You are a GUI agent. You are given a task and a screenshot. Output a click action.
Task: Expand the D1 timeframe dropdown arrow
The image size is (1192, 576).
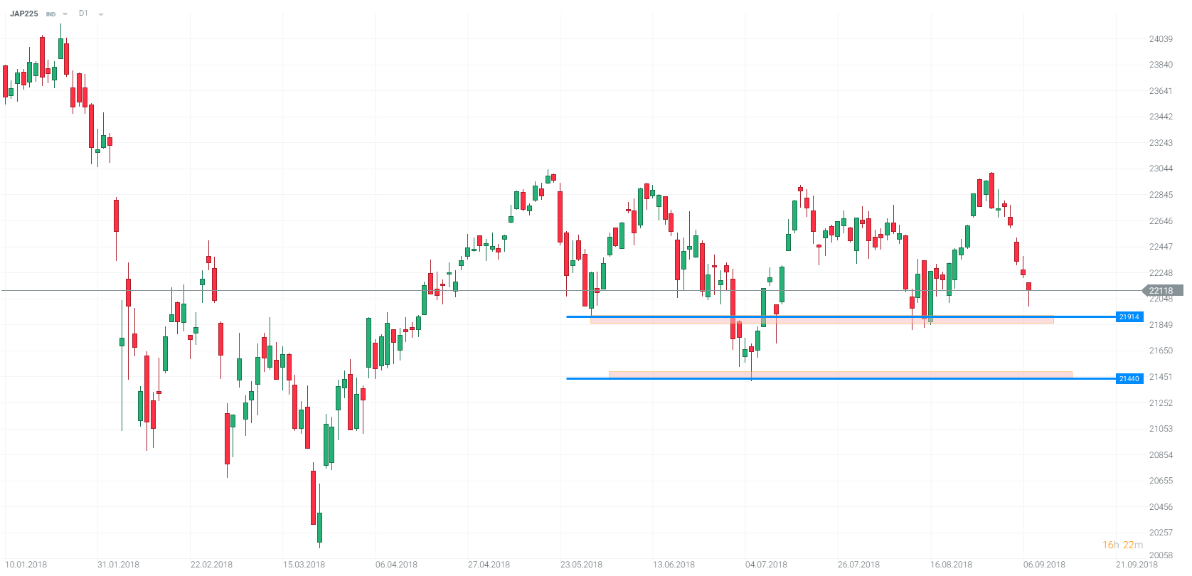click(100, 14)
